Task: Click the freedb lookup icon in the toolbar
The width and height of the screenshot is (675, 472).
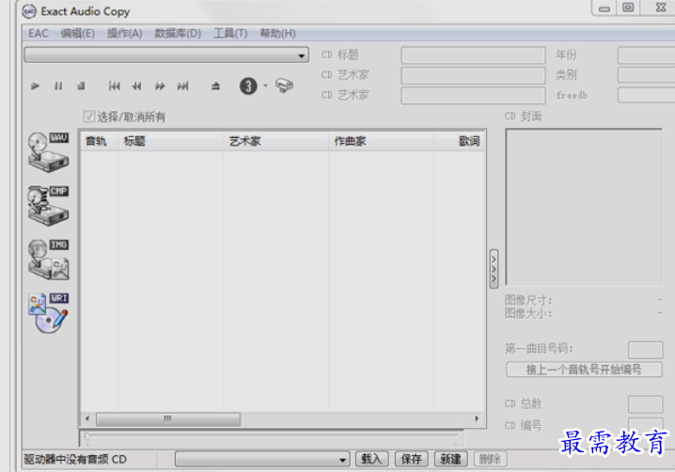Action: 285,86
